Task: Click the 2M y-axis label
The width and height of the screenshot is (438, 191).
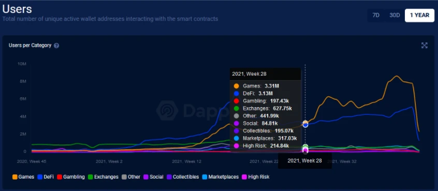Action: (23, 134)
